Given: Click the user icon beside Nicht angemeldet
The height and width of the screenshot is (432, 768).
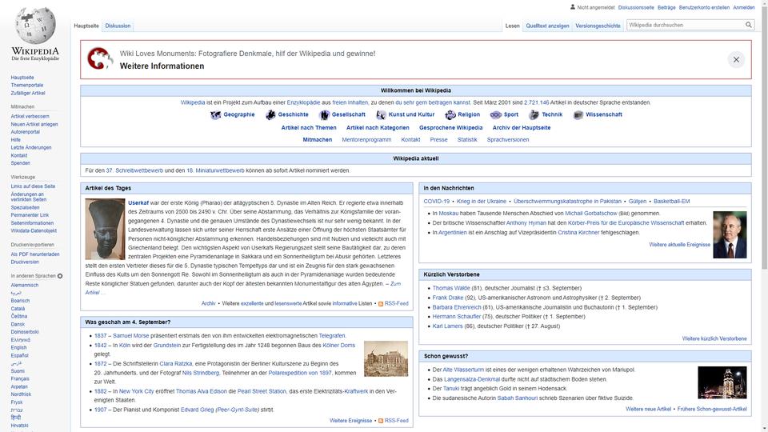Looking at the screenshot, I should (x=573, y=7).
